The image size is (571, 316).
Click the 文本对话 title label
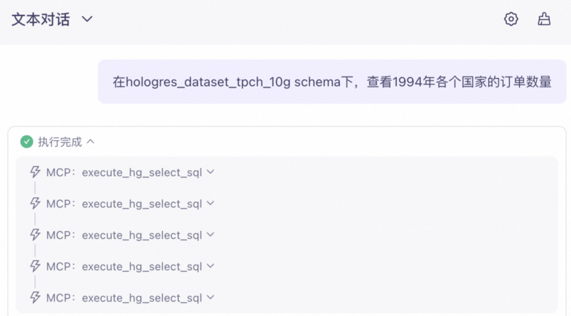point(41,19)
